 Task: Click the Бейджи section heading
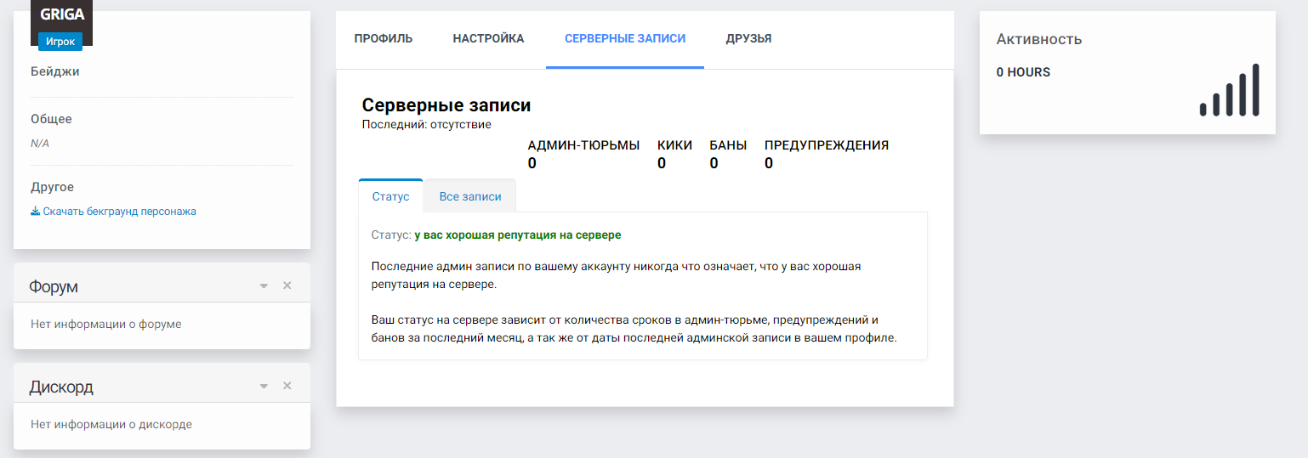click(x=55, y=71)
